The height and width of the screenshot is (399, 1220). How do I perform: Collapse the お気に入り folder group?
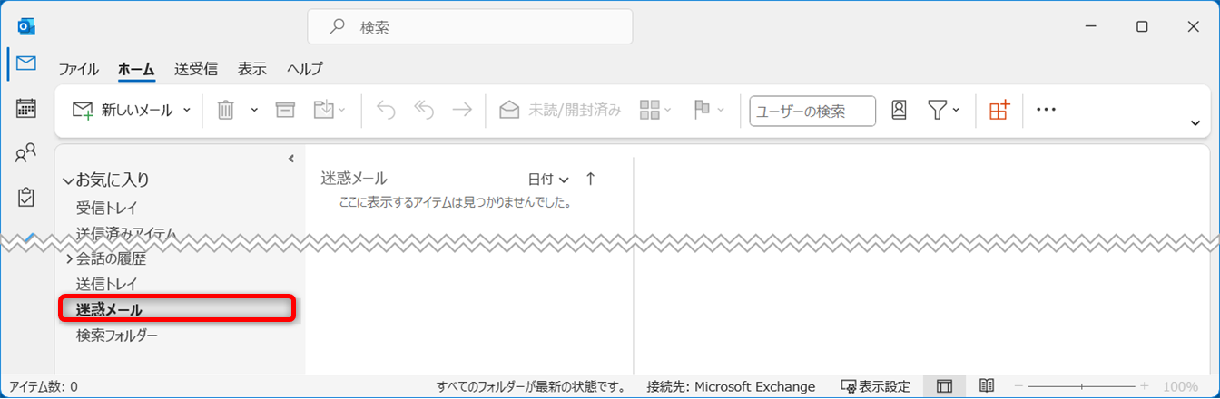tap(68, 180)
